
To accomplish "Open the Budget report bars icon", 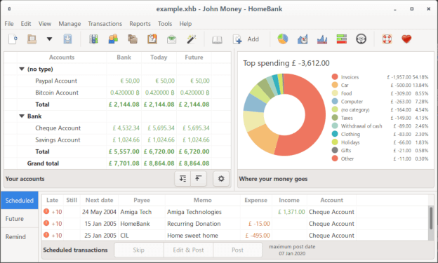I will [342, 39].
